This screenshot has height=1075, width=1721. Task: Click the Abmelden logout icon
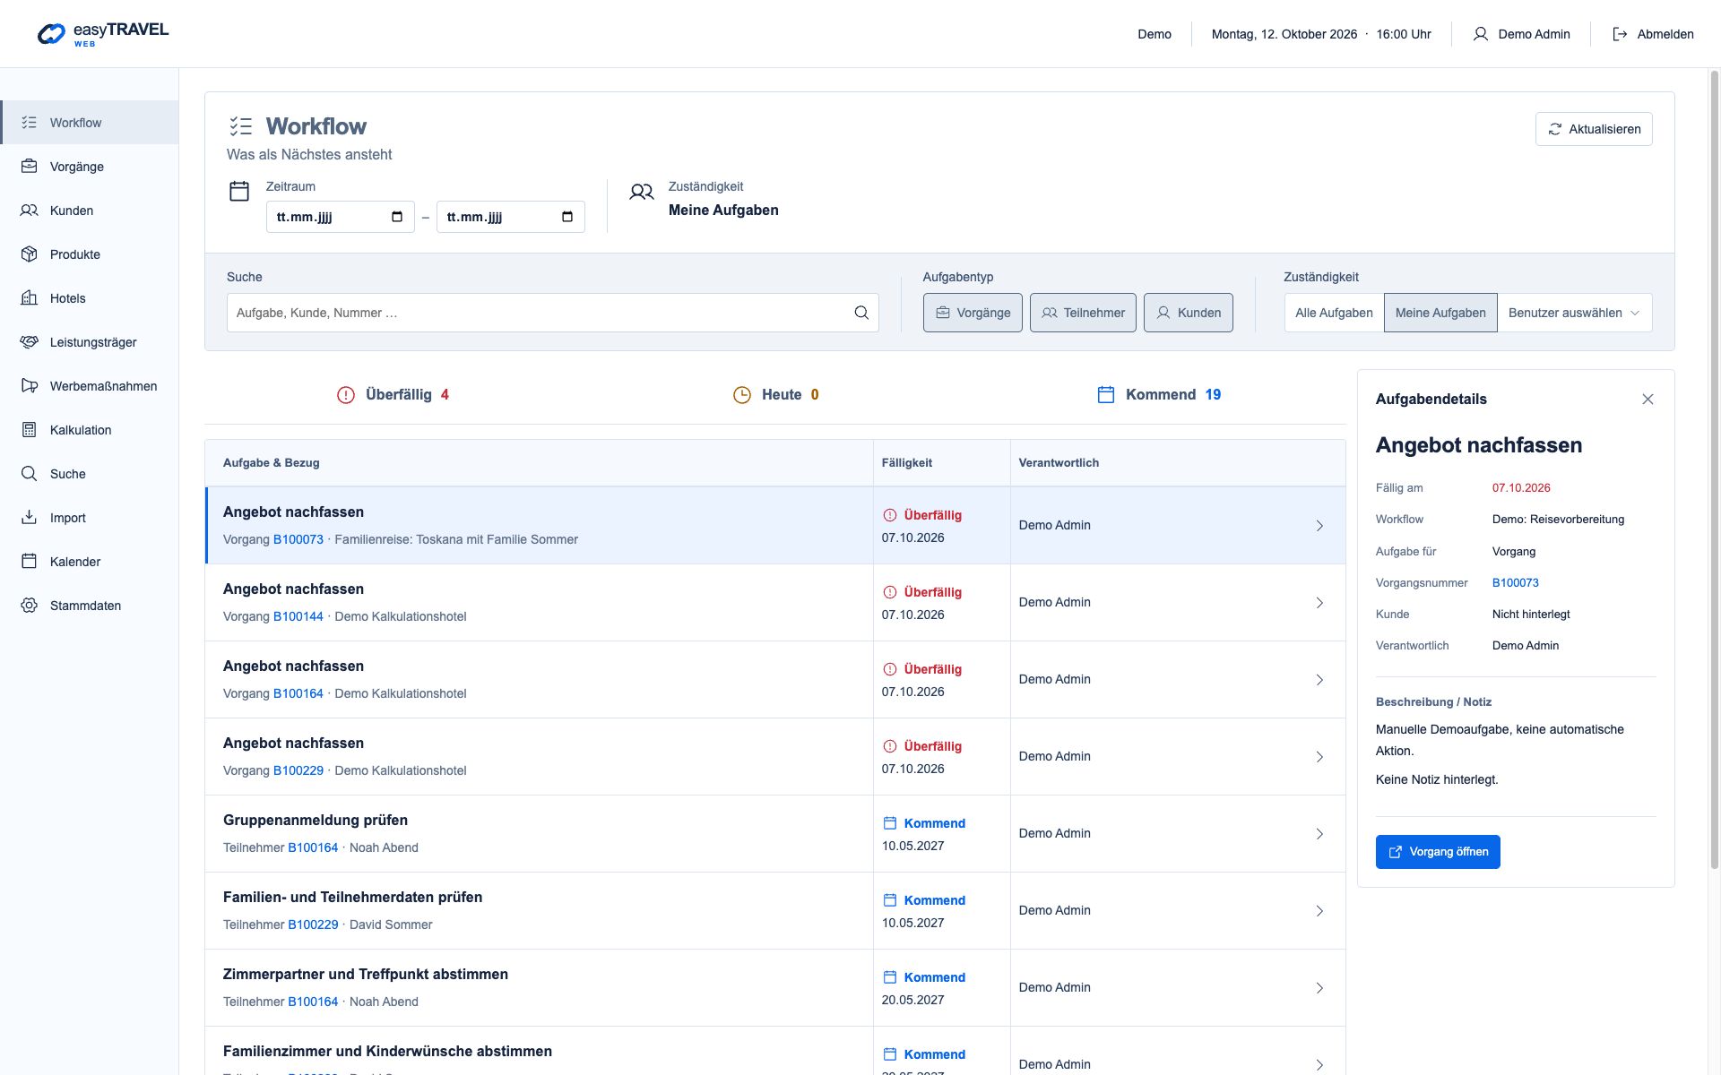click(x=1620, y=34)
